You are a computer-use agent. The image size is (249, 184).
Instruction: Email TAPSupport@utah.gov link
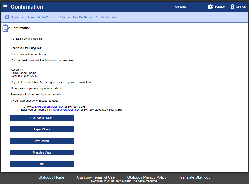click(x=49, y=107)
